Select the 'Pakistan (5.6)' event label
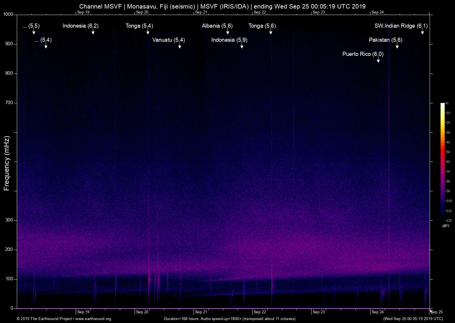This screenshot has height=323, width=455. pyautogui.click(x=386, y=40)
